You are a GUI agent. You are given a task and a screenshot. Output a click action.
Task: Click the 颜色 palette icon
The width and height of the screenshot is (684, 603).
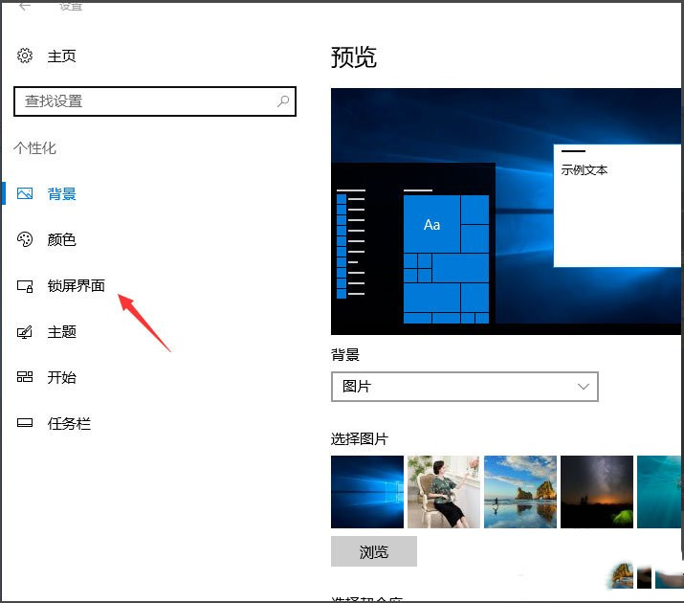click(25, 239)
